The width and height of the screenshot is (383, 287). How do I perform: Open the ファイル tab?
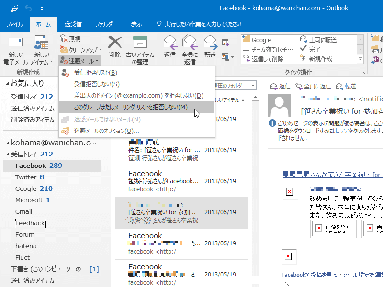pyautogui.click(x=15, y=24)
